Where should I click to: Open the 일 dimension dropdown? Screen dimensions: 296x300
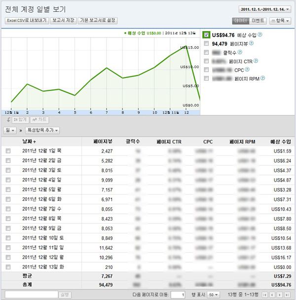(10, 130)
